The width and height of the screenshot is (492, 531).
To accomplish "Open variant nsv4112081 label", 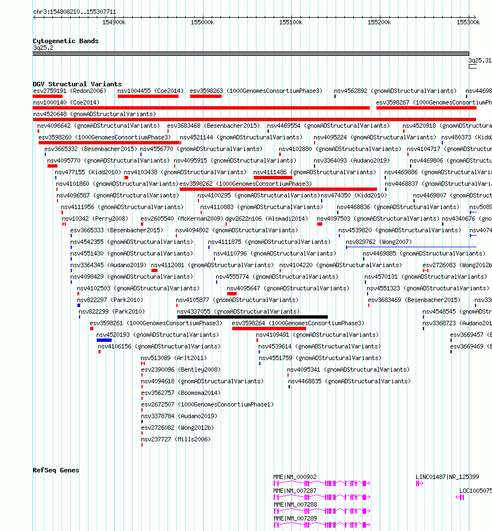I will 212,265.
